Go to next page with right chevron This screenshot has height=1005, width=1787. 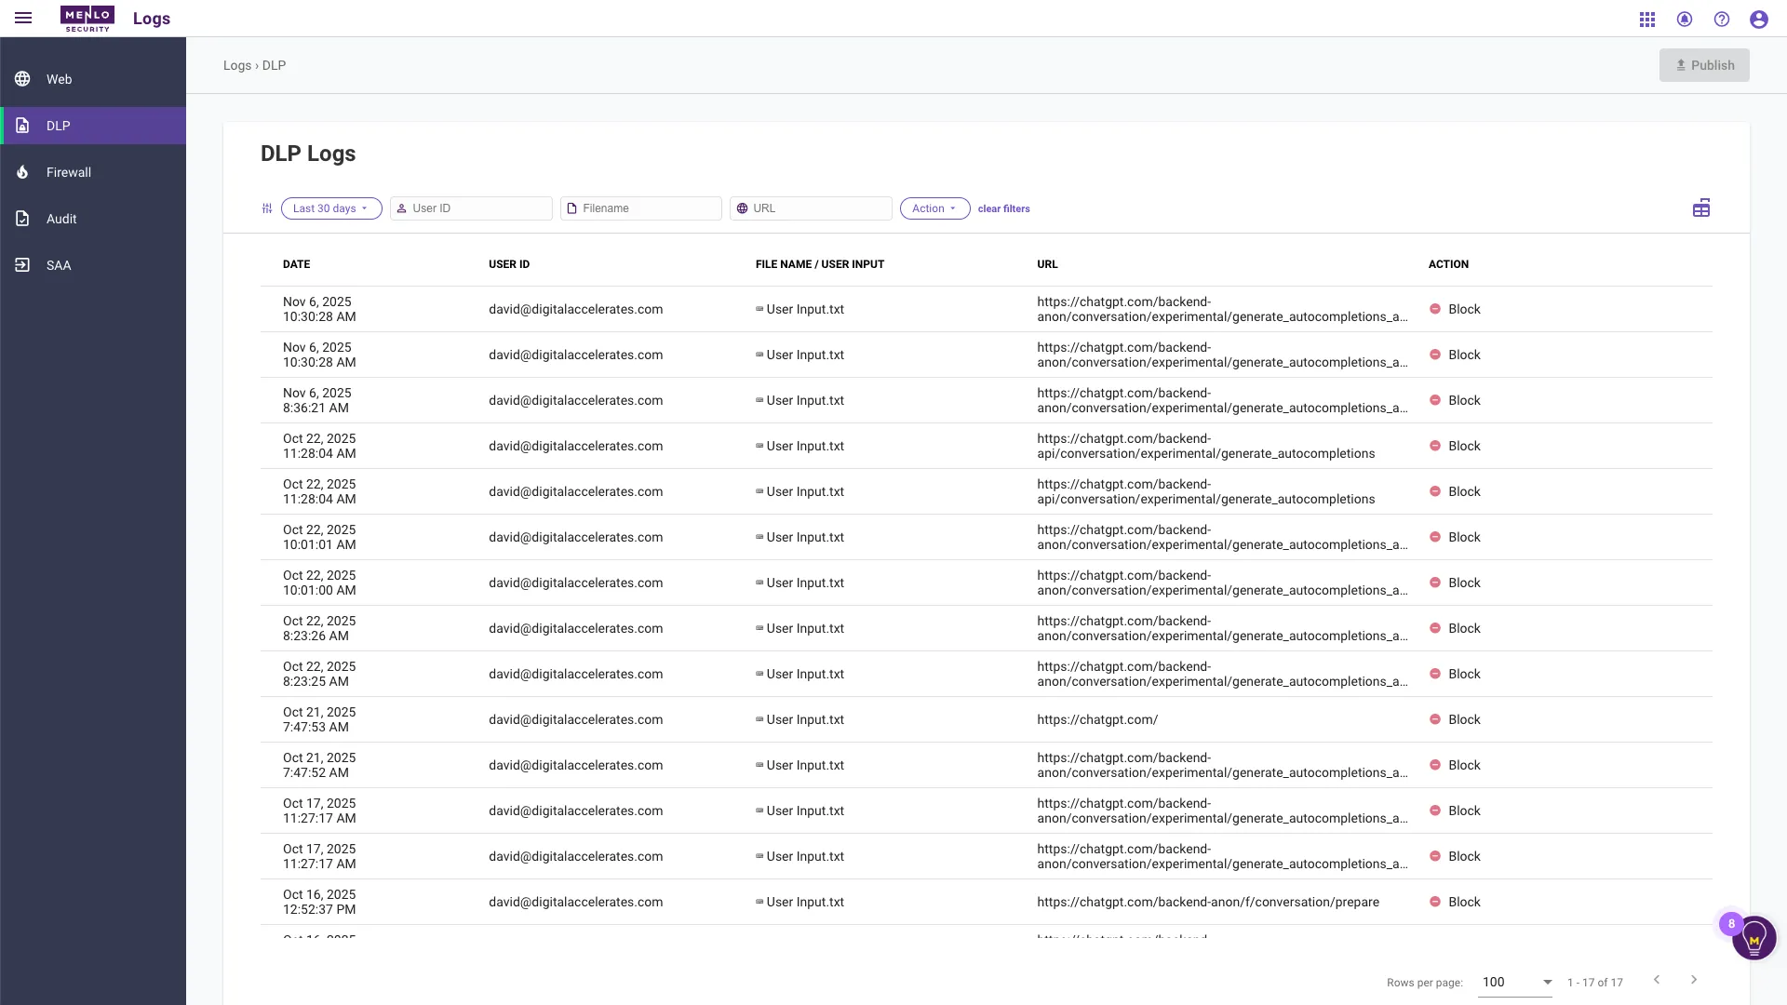click(1693, 980)
